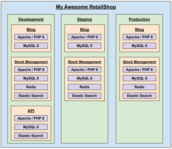The image size is (172, 149).
Task: Click the API heading in Development
Action: click(x=31, y=111)
